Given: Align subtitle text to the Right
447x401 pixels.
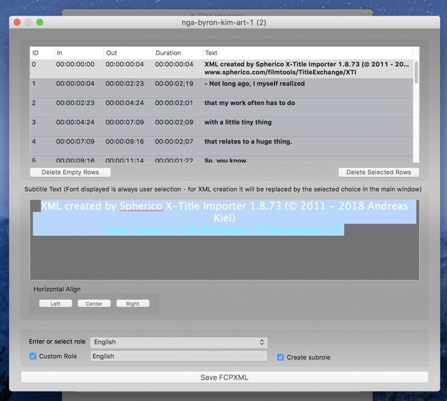Looking at the screenshot, I should (x=132, y=303).
